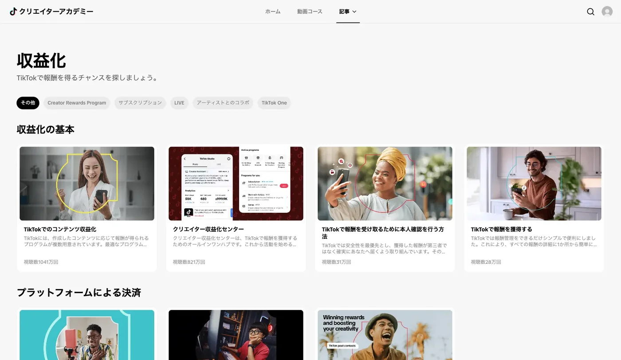Click the TikTok logo icon
This screenshot has width=621, height=360.
13,12
